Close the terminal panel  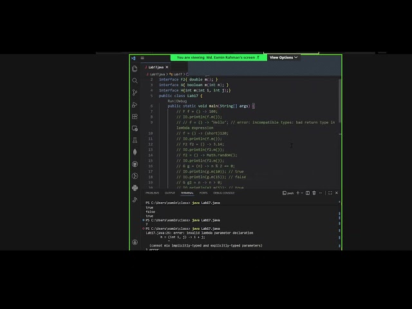click(x=337, y=193)
